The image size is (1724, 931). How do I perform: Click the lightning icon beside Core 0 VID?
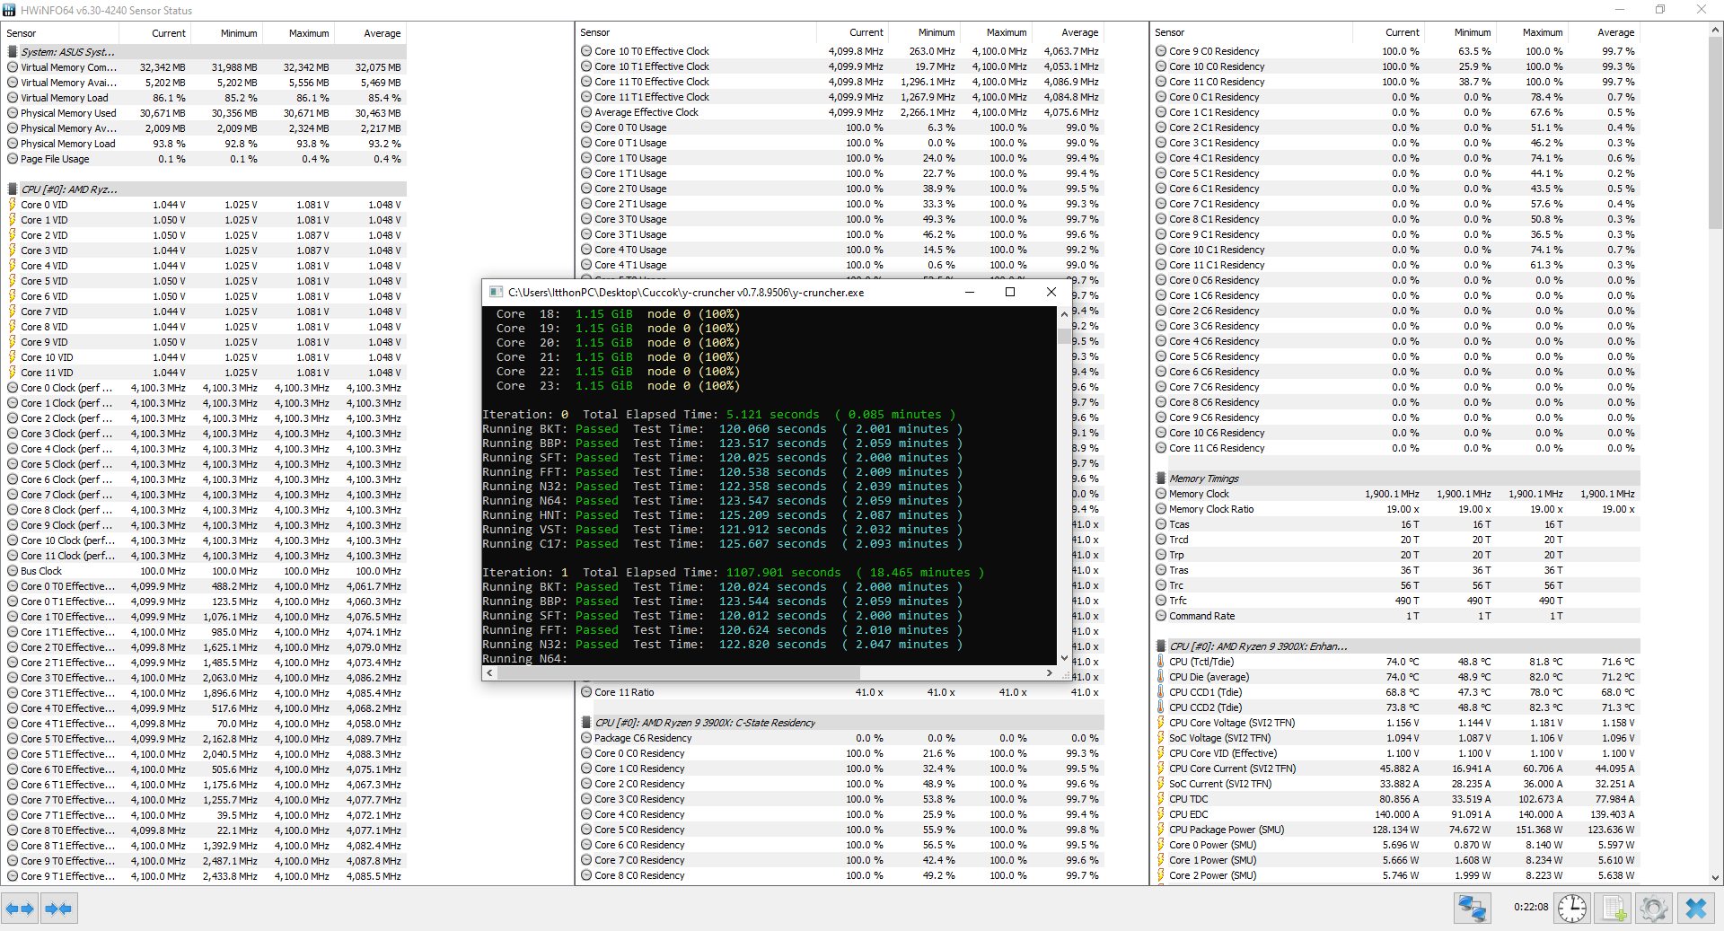coord(13,205)
